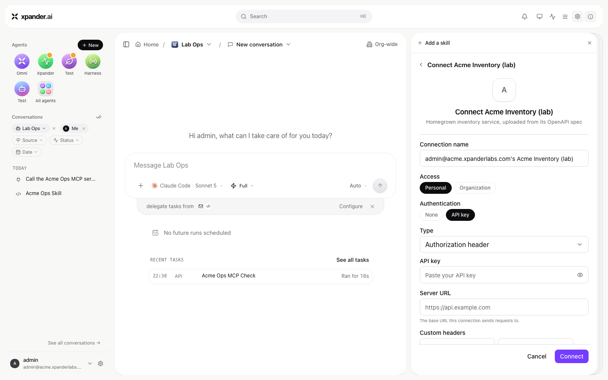The image size is (608, 380).
Task: Click Configure in delegate tasks bar
Action: (351, 206)
